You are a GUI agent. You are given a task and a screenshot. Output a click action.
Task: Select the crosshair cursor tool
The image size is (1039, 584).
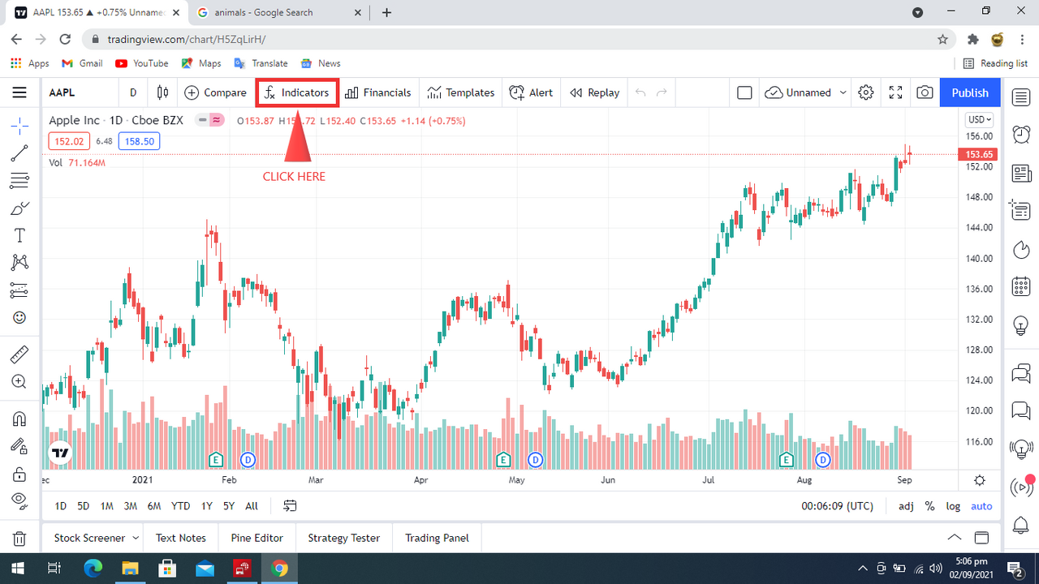19,126
